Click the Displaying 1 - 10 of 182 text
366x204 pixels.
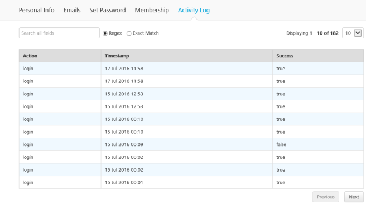tap(312, 33)
